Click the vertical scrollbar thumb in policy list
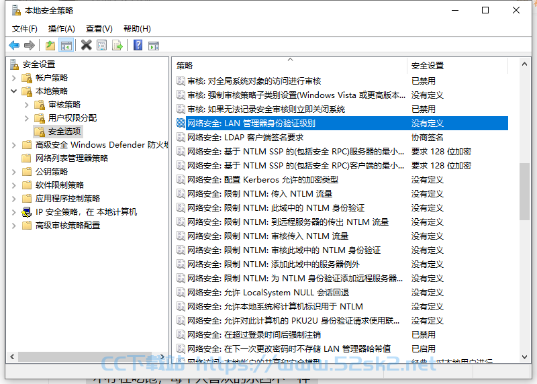537x384 pixels. tap(524, 191)
